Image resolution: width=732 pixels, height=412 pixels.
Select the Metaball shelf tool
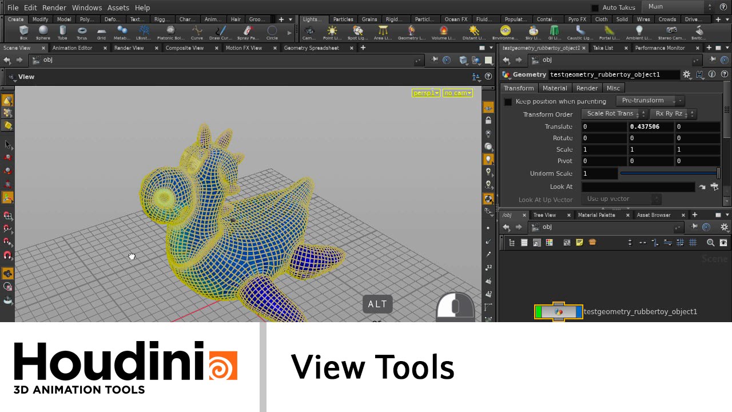coord(122,32)
